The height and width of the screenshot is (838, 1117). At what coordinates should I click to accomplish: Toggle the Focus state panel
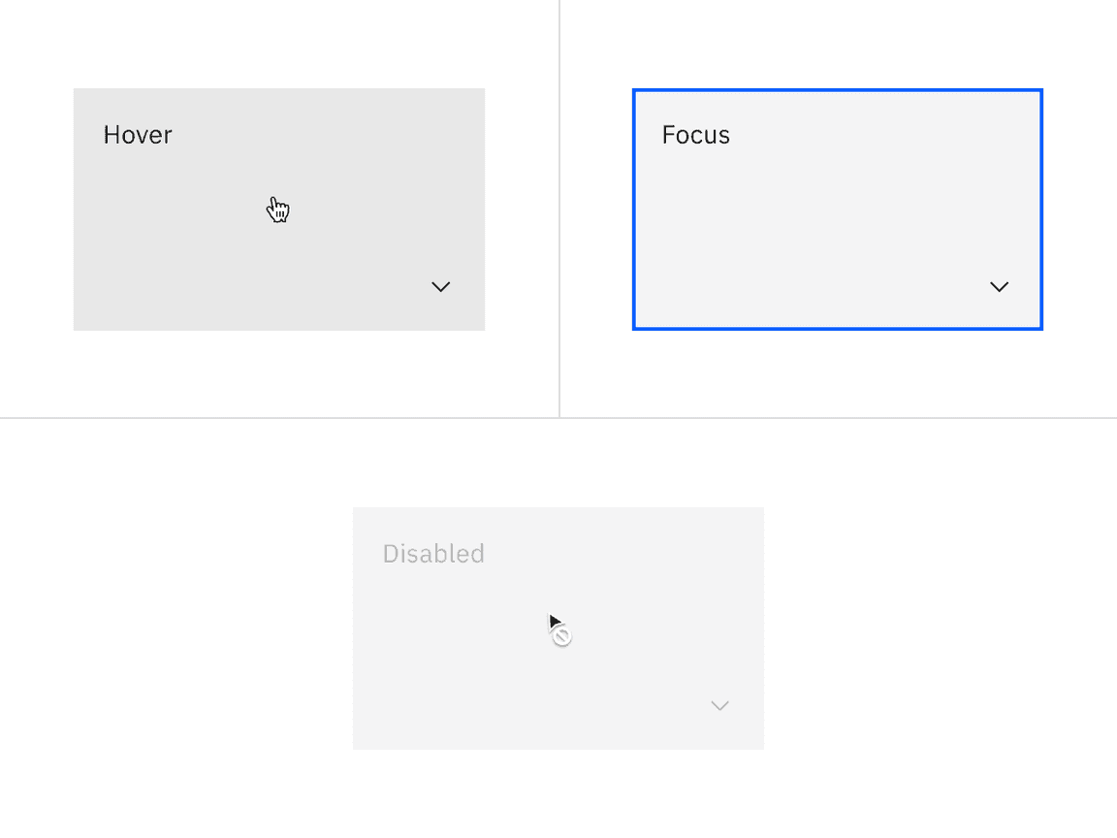(x=837, y=209)
